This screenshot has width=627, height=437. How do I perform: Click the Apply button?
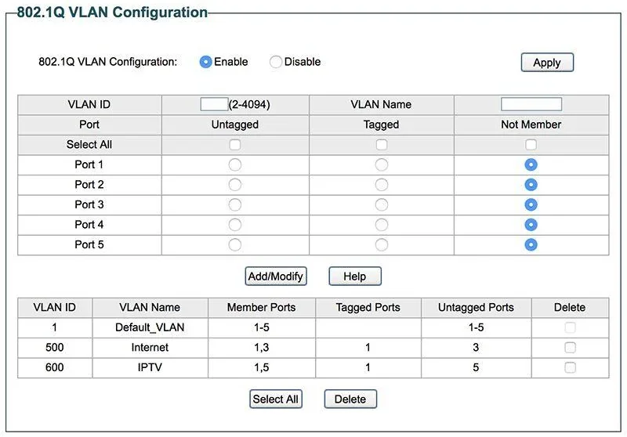click(x=547, y=63)
